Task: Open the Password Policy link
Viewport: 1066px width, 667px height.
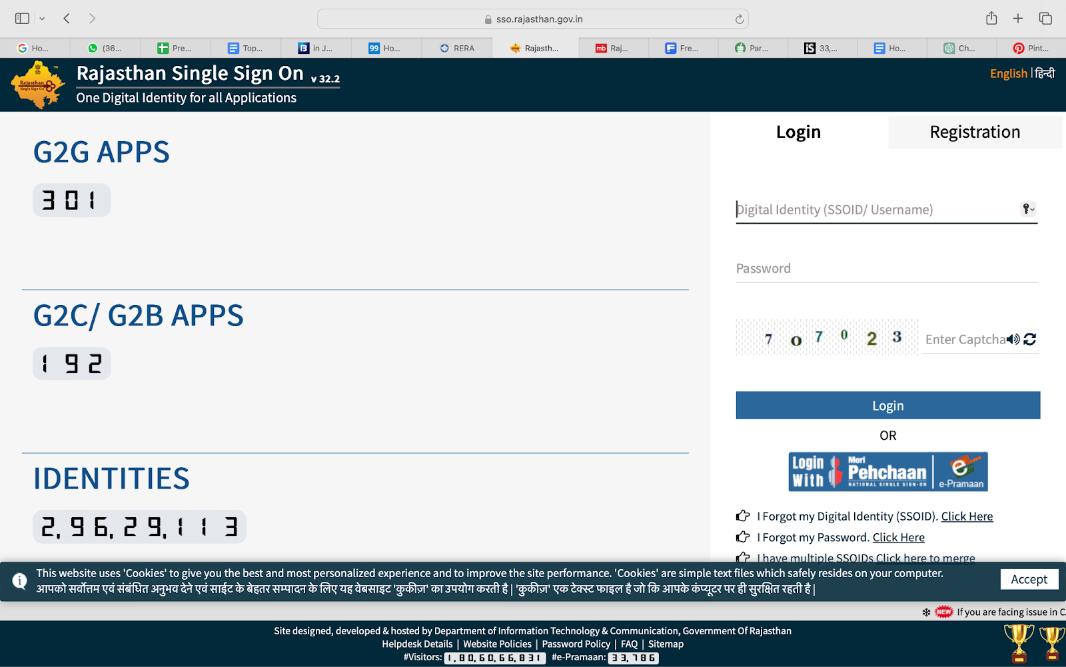Action: [576, 644]
